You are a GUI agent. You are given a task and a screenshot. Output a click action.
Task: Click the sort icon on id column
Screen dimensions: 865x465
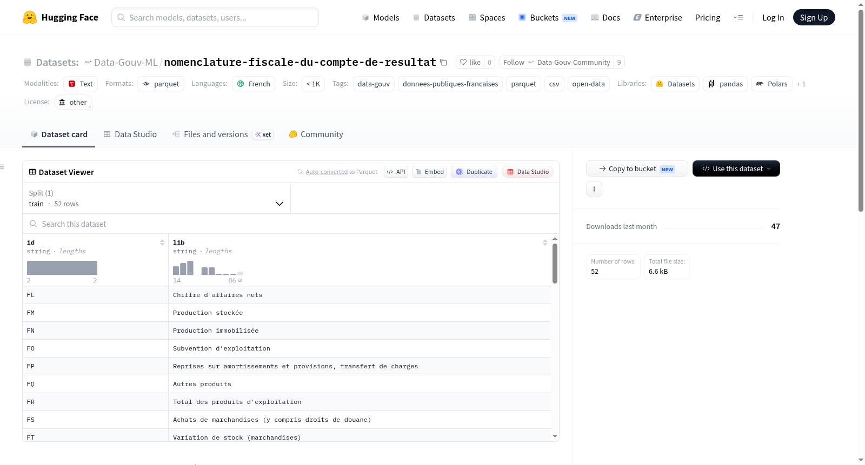click(162, 242)
